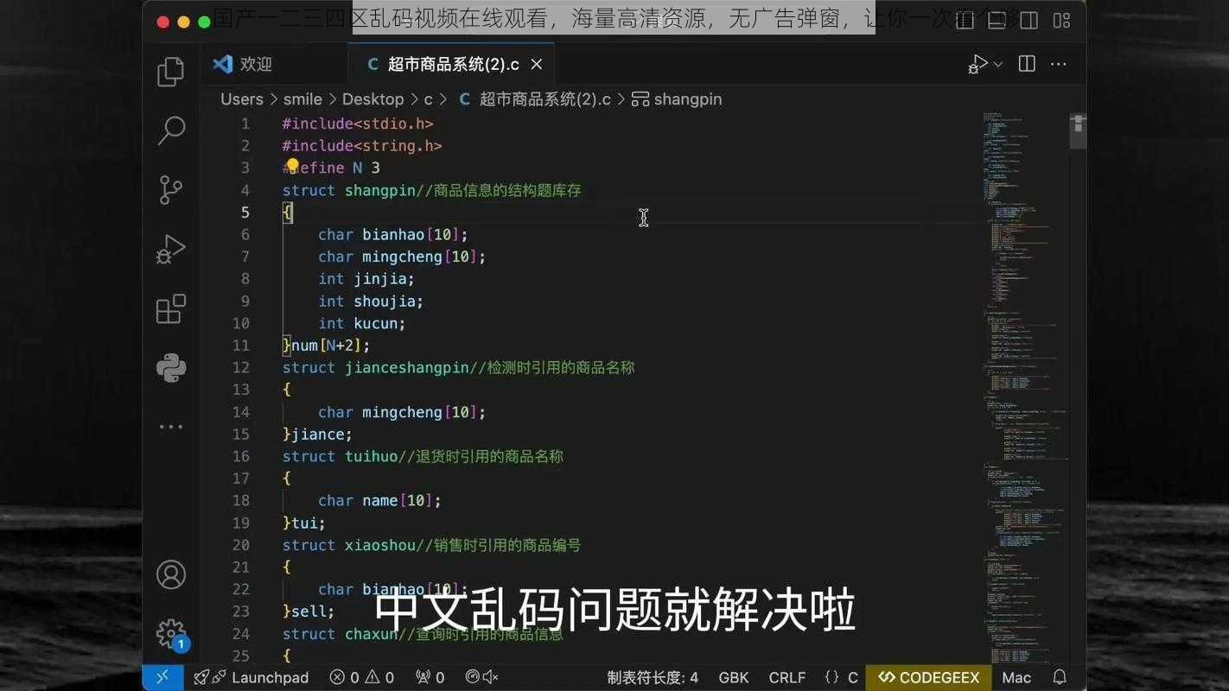Click line number 16 in the gutter
This screenshot has width=1229, height=691.
pos(240,456)
